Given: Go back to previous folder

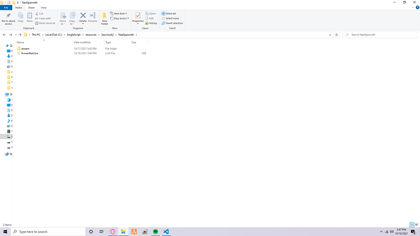Looking at the screenshot, I should point(4,35).
